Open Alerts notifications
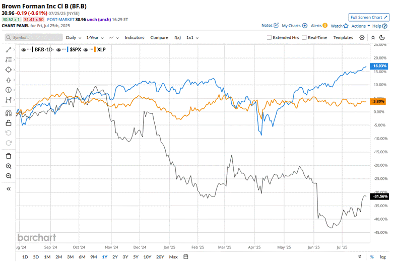 coord(319,25)
